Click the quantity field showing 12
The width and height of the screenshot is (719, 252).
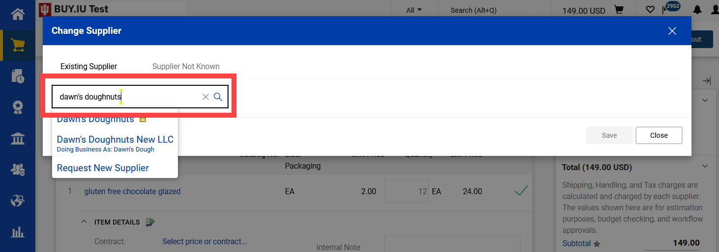406,191
